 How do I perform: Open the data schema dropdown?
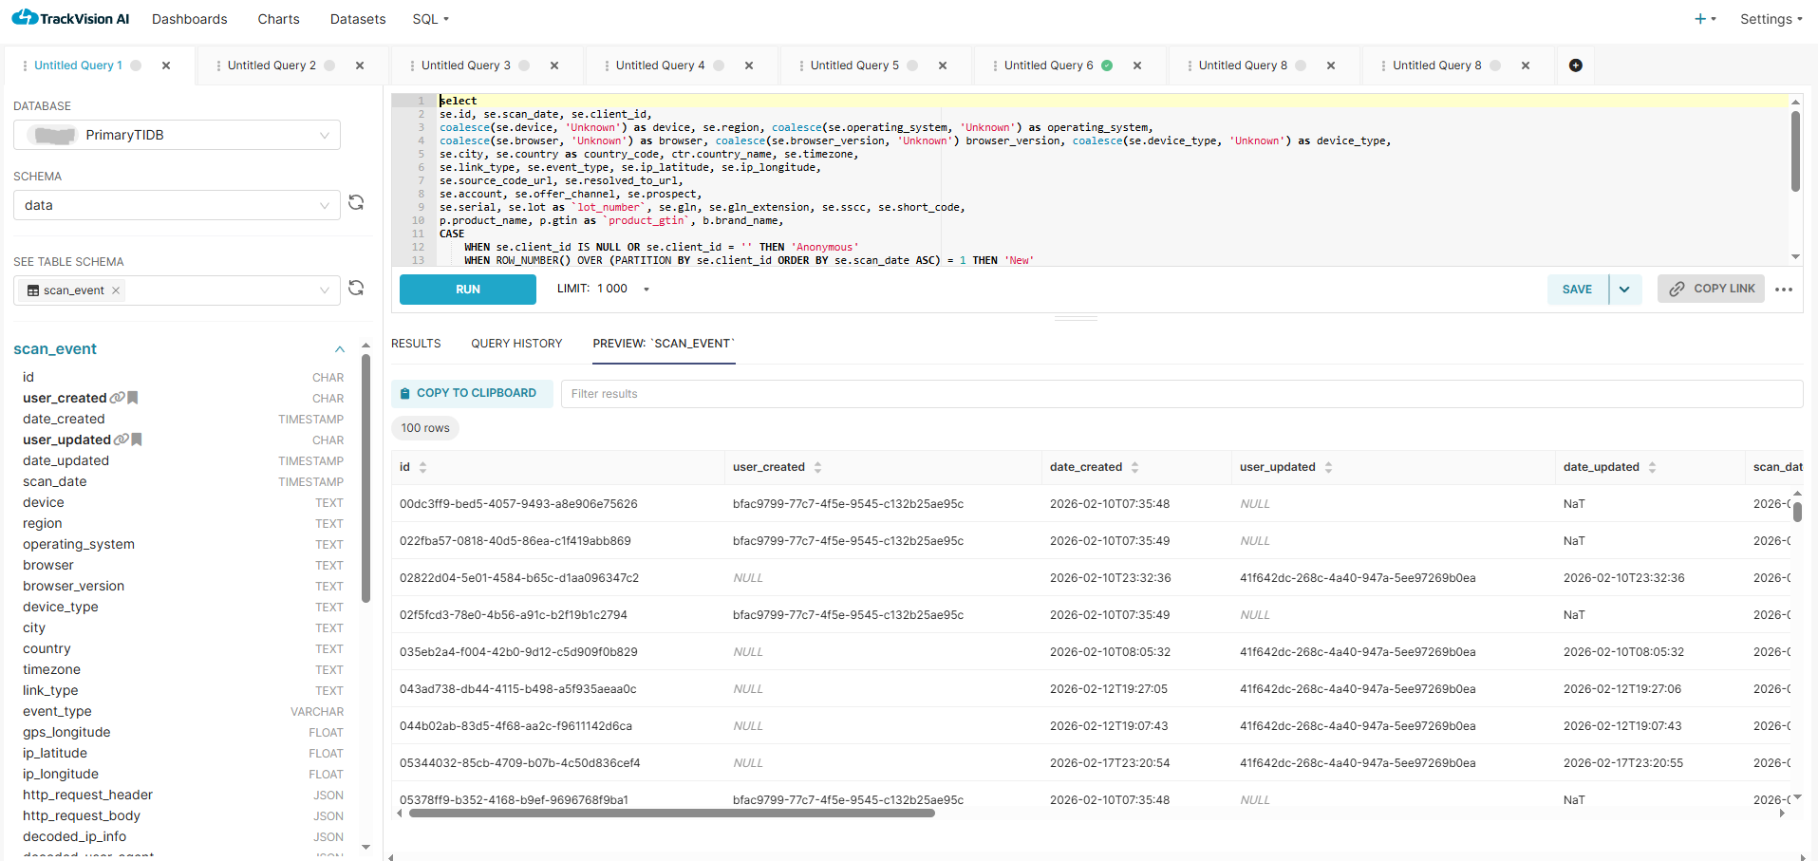click(x=177, y=205)
